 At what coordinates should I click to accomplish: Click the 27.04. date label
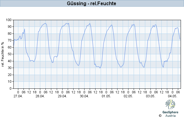click(x=18, y=96)
